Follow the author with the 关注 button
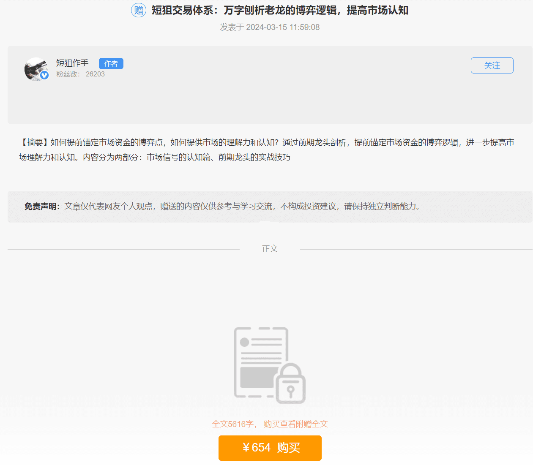533x465 pixels. [x=492, y=65]
